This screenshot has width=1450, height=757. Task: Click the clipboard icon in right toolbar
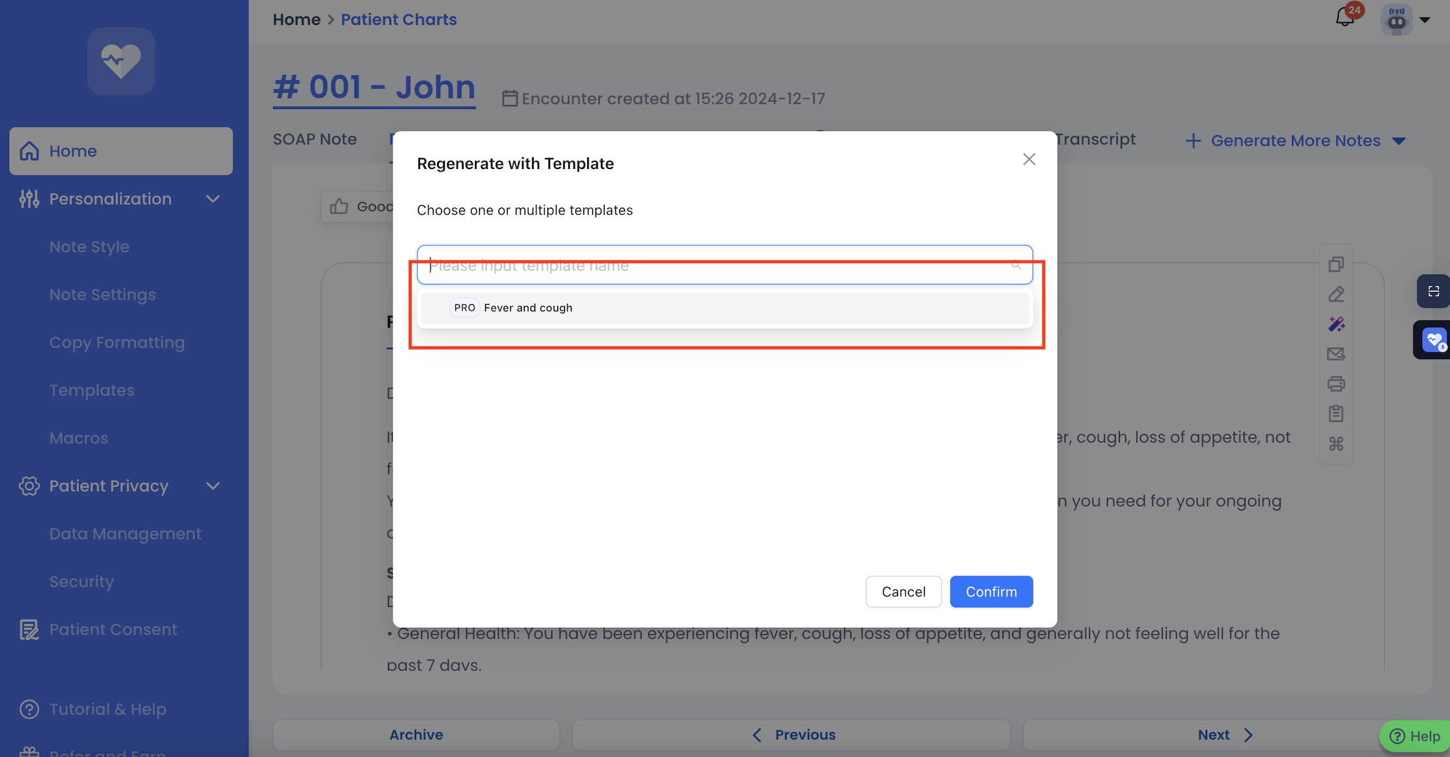[1336, 414]
